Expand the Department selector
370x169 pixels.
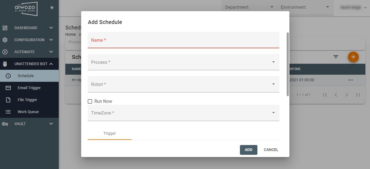249,7
